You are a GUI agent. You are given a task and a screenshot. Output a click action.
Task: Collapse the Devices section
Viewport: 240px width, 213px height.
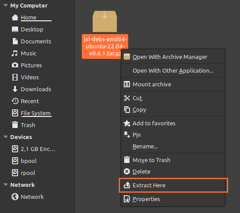point(5,137)
